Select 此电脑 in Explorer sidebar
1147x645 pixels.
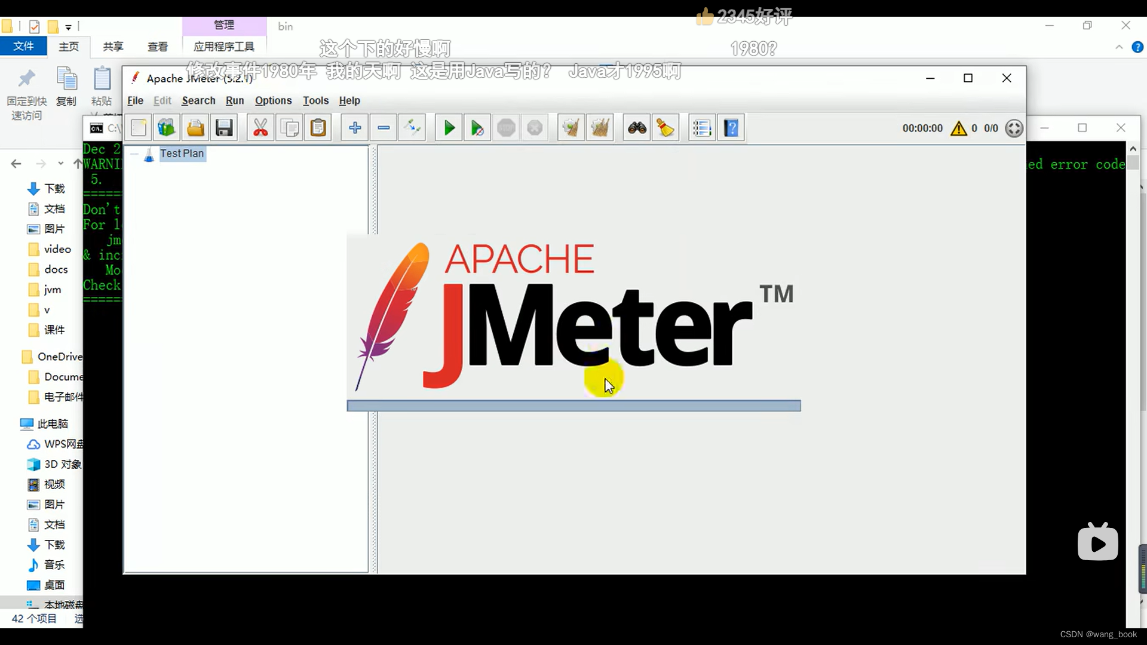click(x=44, y=424)
